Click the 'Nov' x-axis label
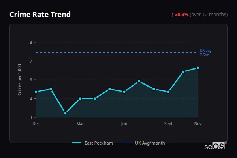This screenshot has width=237, height=158. (x=198, y=124)
